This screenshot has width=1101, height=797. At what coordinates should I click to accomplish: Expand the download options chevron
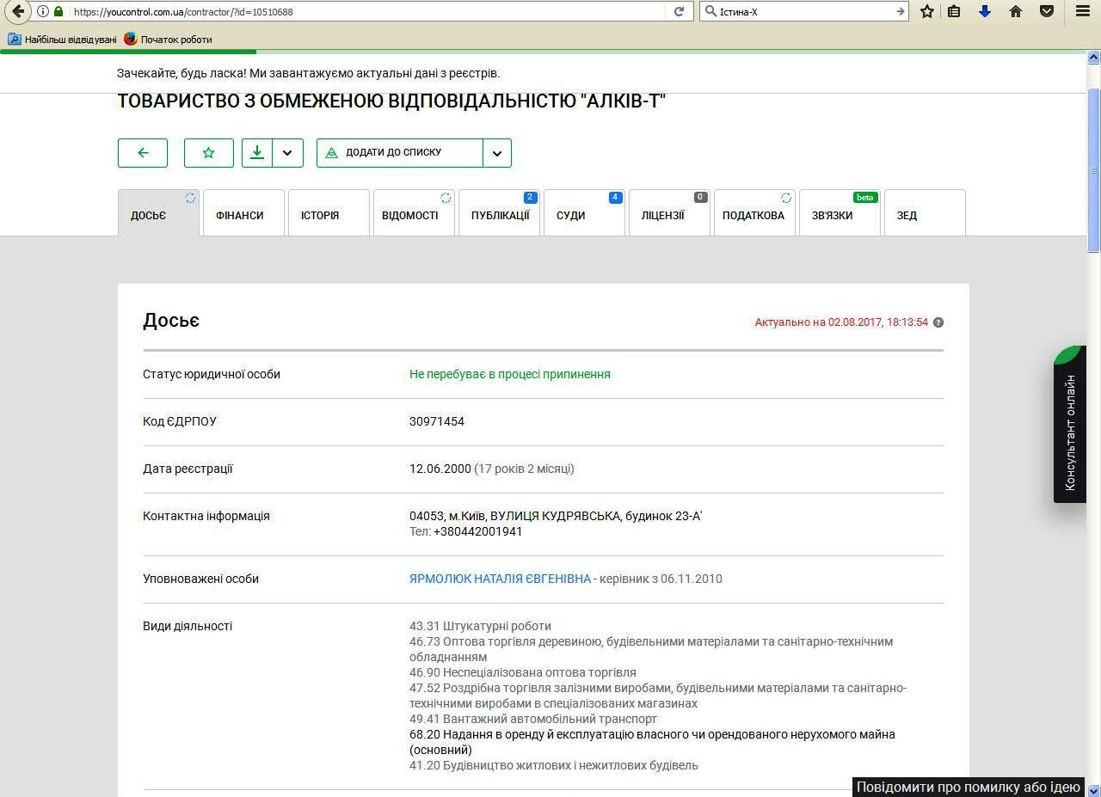click(x=287, y=153)
